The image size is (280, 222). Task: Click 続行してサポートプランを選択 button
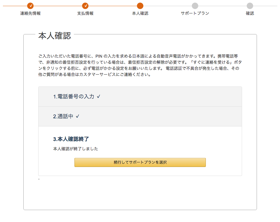click(140, 162)
